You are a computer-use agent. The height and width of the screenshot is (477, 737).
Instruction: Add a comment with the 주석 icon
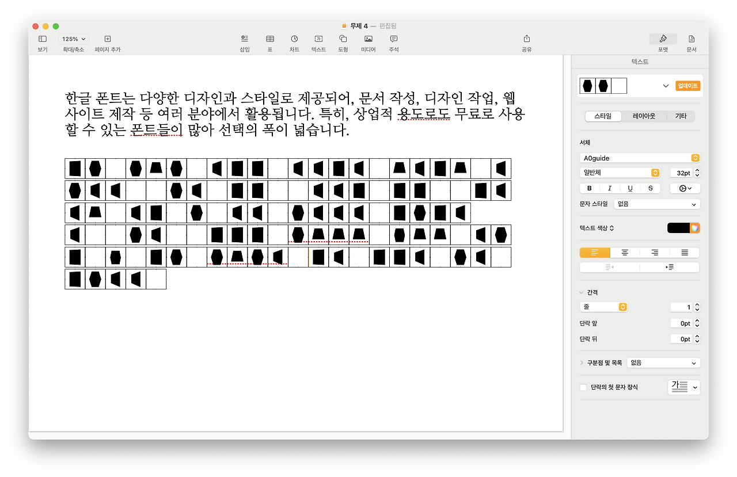click(393, 41)
